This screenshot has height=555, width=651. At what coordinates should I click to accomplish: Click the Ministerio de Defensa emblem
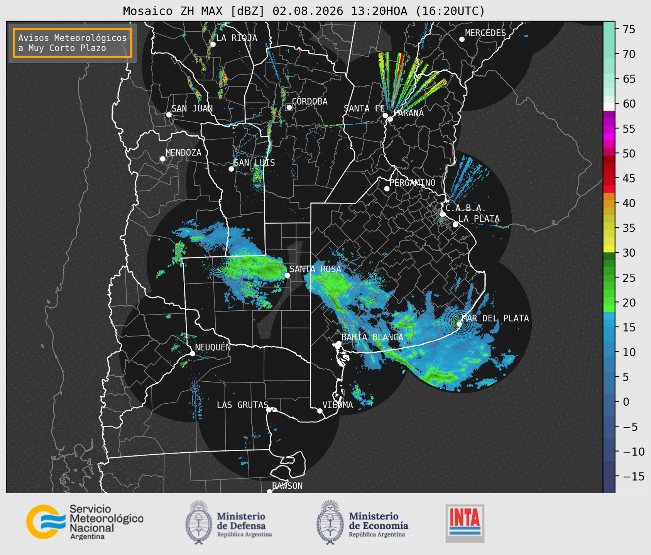click(x=198, y=522)
